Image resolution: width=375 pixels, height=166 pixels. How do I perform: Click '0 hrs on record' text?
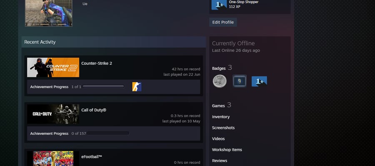click(x=187, y=162)
